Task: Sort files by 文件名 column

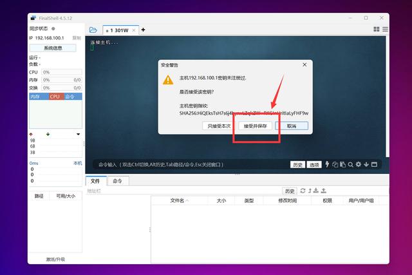Action: pos(179,200)
